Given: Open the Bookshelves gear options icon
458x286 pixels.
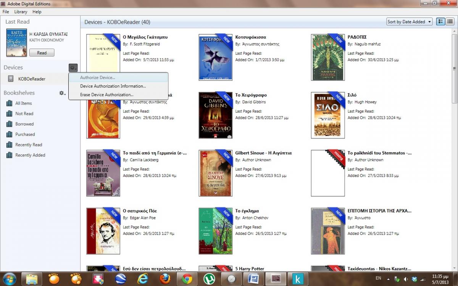Looking at the screenshot, I should 62,93.
